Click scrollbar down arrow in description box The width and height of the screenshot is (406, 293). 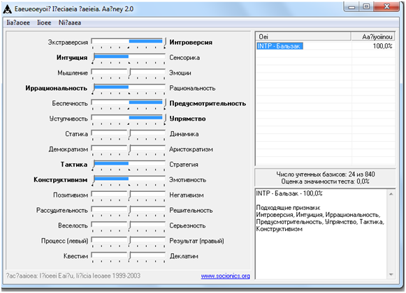click(391, 275)
